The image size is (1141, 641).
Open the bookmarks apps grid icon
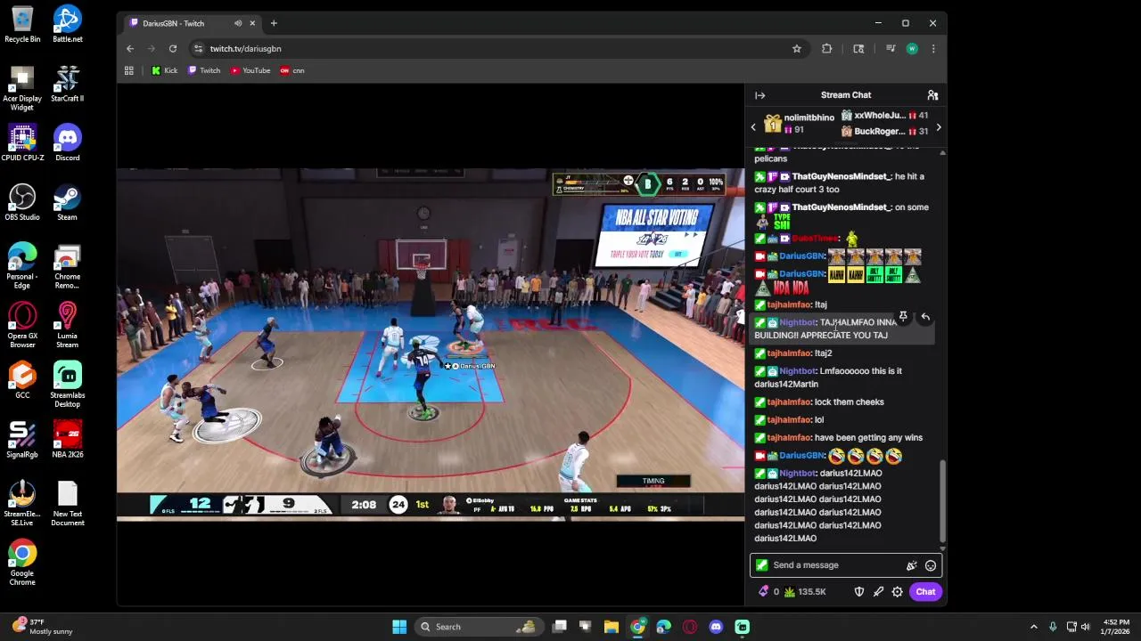tap(129, 70)
